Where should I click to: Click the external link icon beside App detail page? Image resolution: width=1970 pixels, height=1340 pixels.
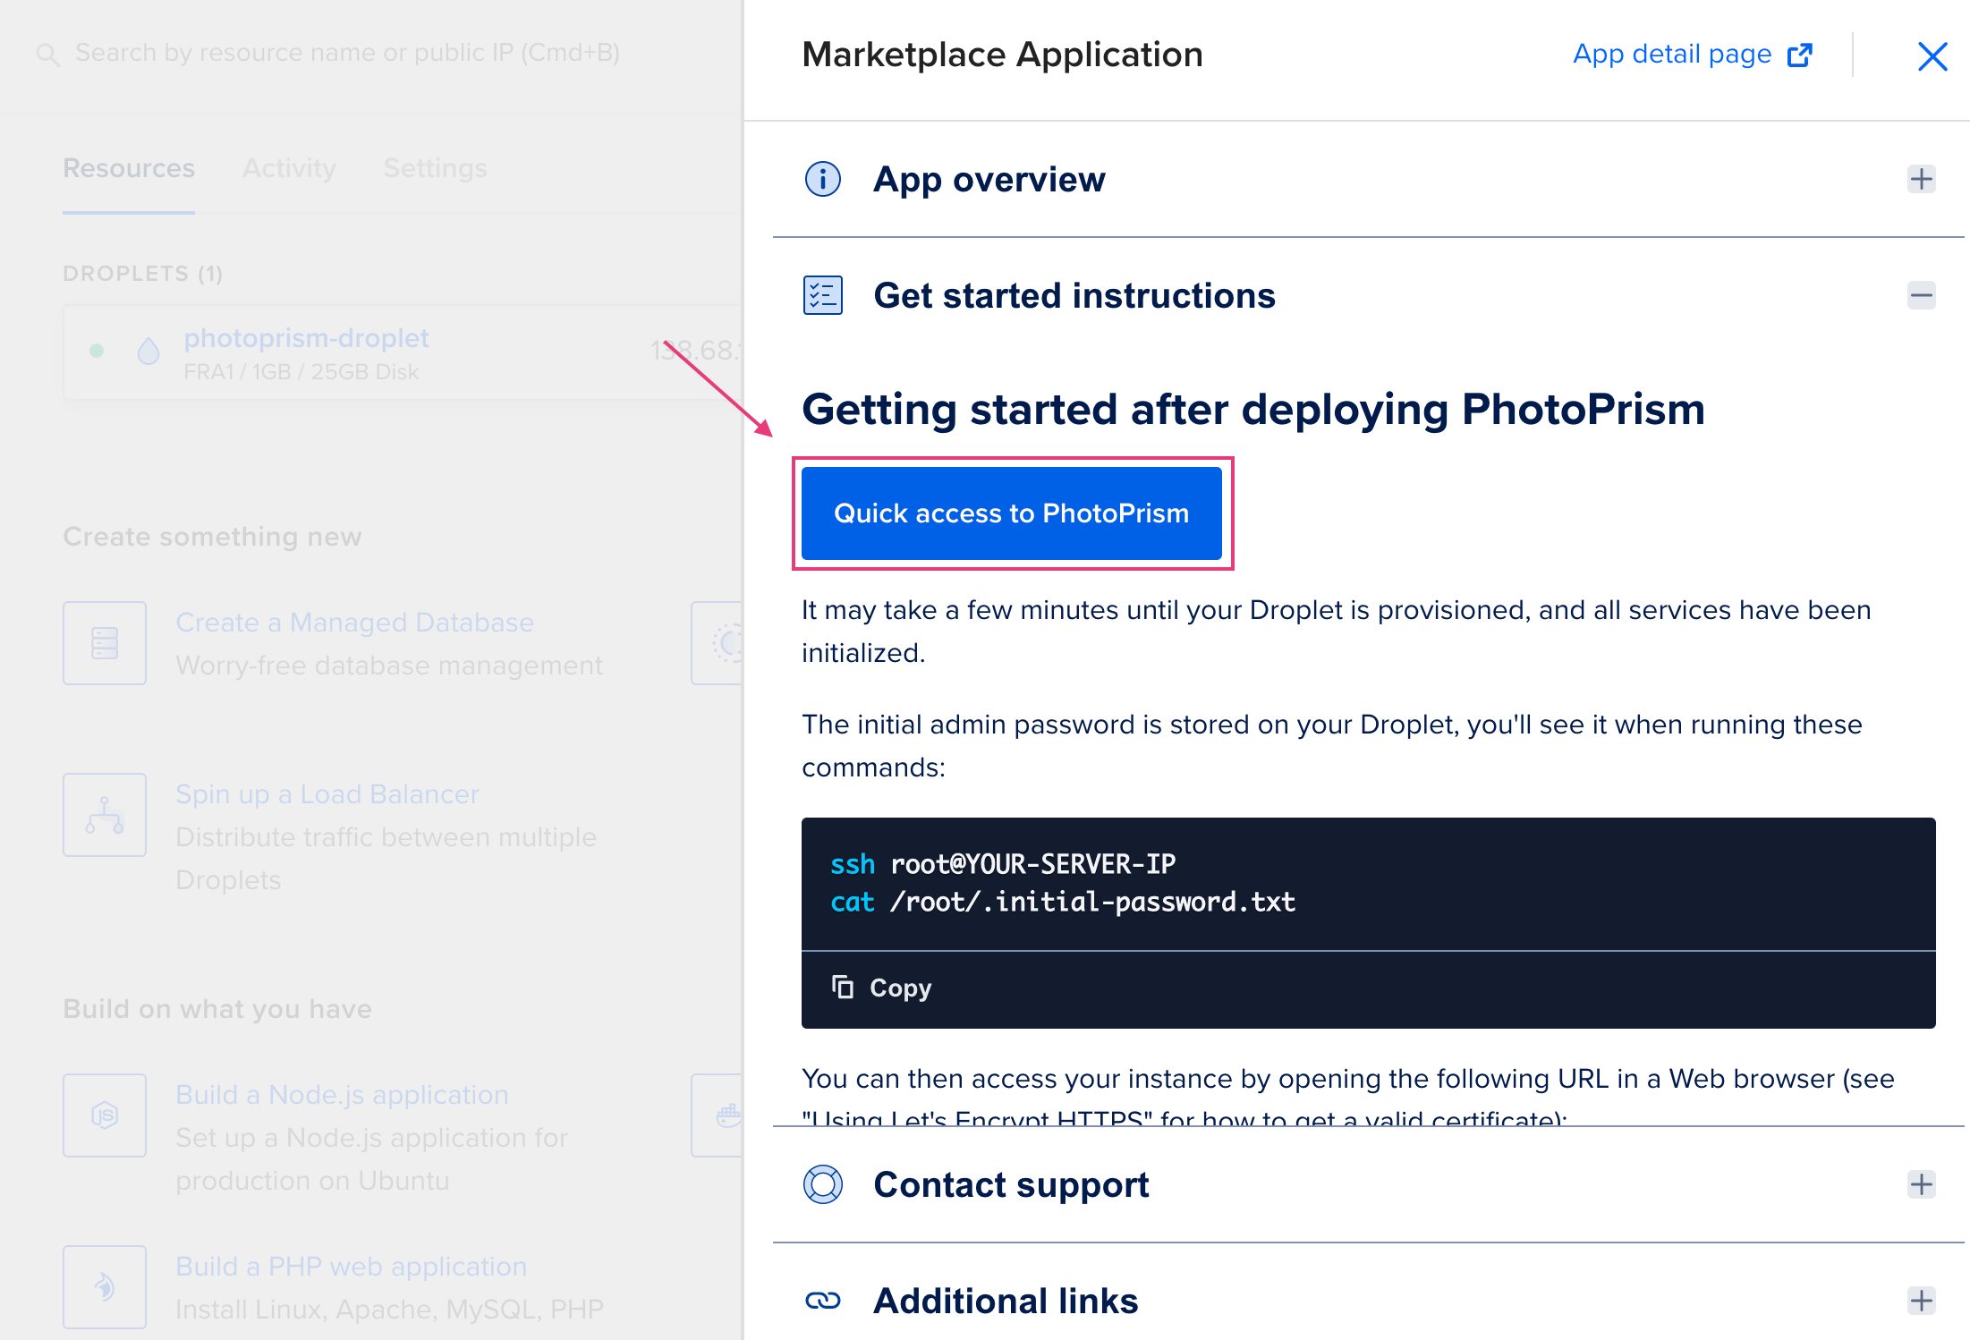[x=1799, y=55]
